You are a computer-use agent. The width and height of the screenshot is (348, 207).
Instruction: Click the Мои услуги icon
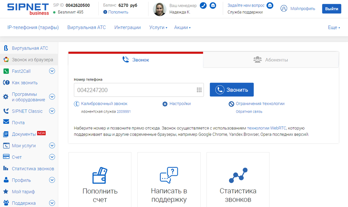pyautogui.click(x=6, y=146)
